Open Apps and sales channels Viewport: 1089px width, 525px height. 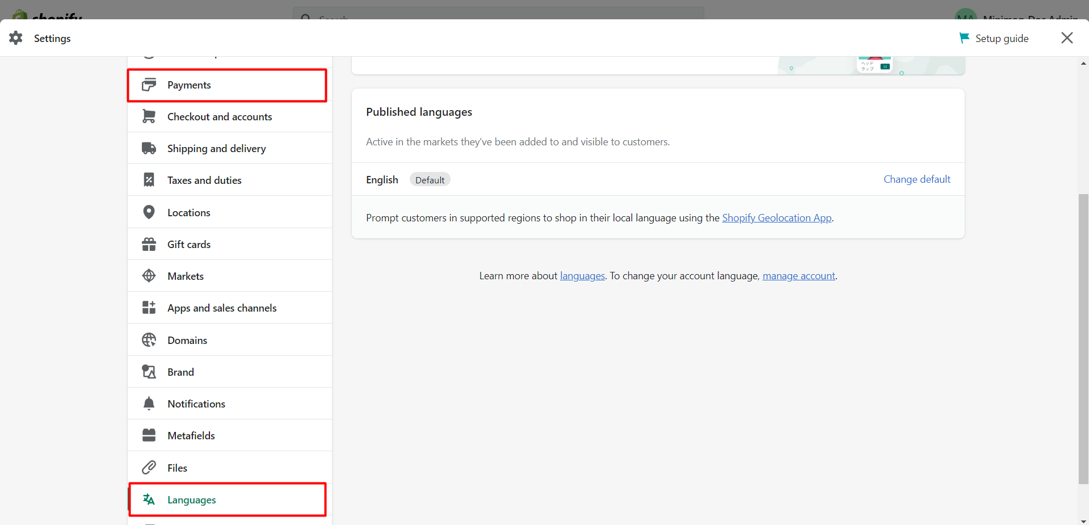(230, 308)
